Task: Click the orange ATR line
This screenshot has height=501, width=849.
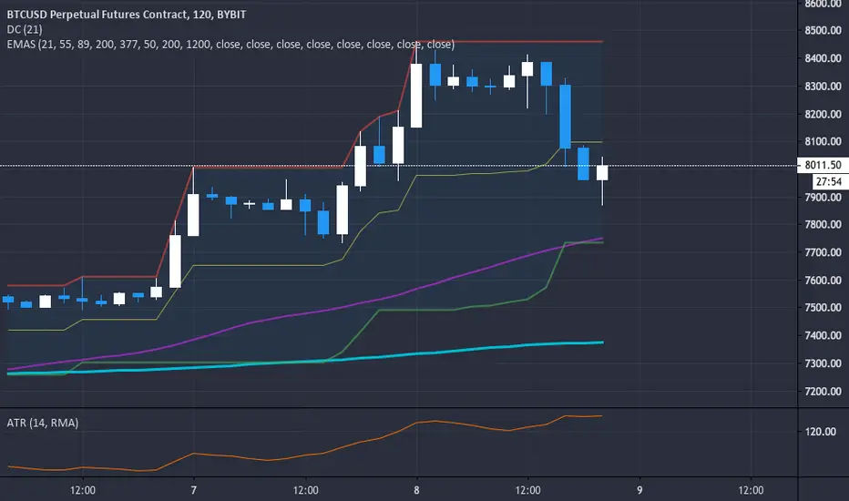Action: 303,455
